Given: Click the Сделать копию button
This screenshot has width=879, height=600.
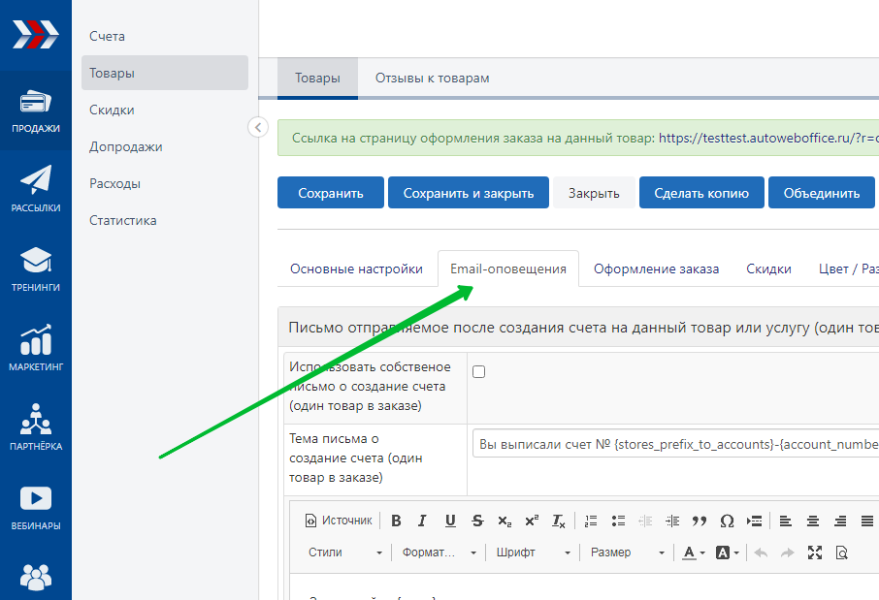Looking at the screenshot, I should pos(701,193).
